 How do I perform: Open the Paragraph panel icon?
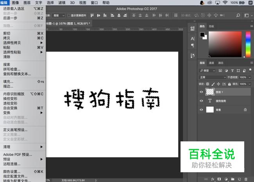coord(192,45)
